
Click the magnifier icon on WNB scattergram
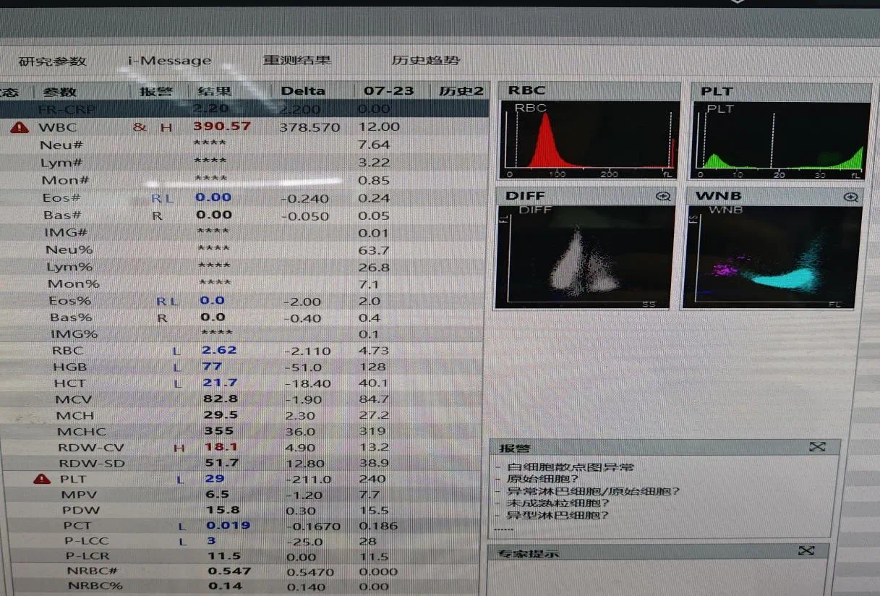click(x=851, y=197)
